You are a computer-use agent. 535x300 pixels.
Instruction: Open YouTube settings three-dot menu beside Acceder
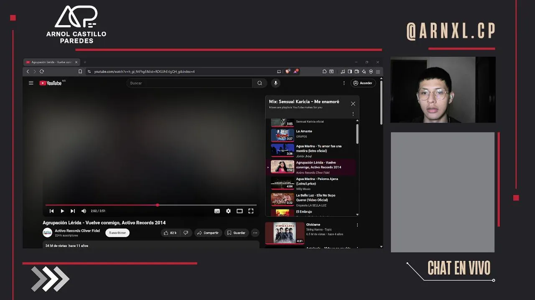344,83
